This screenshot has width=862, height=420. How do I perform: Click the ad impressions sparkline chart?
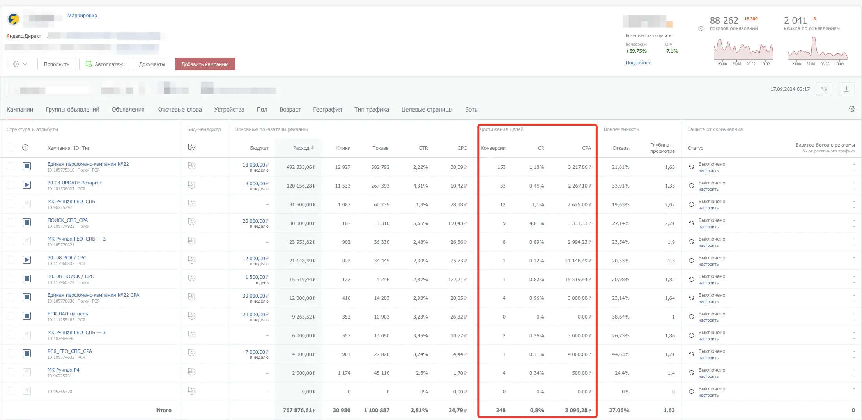point(743,50)
